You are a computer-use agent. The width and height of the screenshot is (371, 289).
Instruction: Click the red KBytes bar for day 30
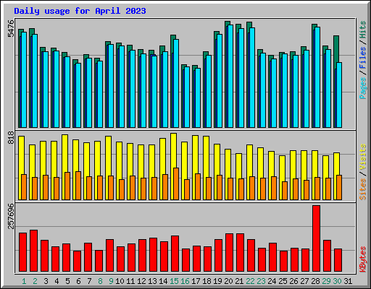click(x=338, y=260)
